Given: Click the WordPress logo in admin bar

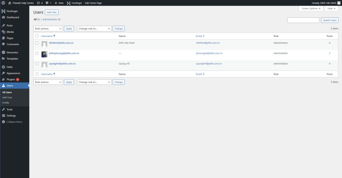Looking at the screenshot, I should click(3, 3).
